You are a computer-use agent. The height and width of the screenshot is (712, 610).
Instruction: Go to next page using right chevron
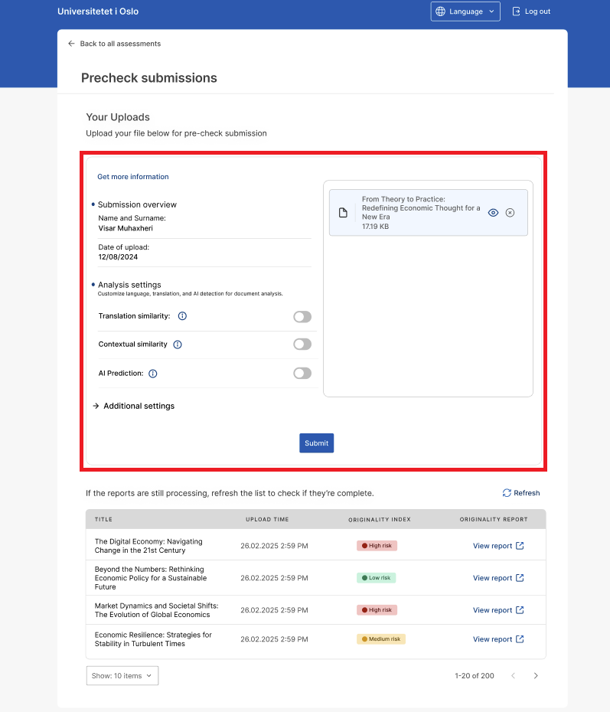pyautogui.click(x=536, y=676)
